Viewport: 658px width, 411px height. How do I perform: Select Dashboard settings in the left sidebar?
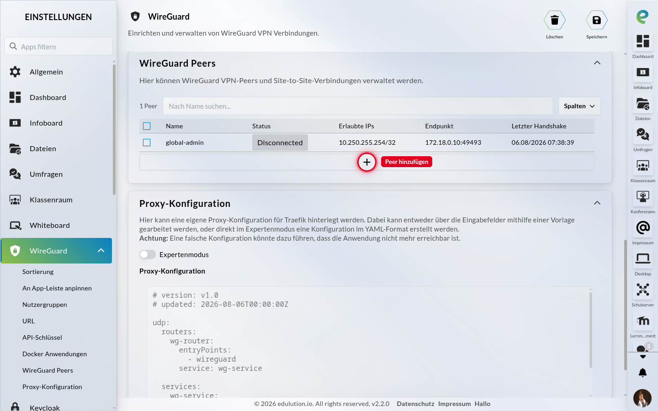(x=56, y=97)
